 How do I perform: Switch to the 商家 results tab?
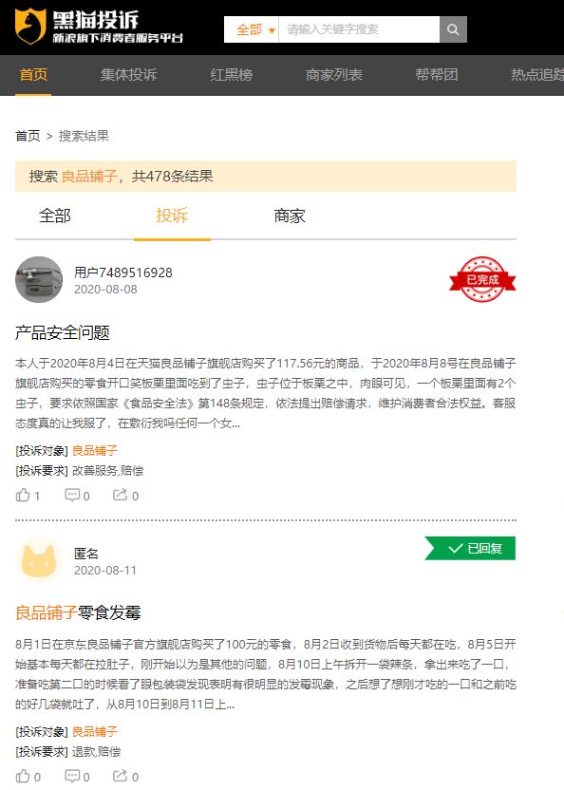tap(290, 216)
